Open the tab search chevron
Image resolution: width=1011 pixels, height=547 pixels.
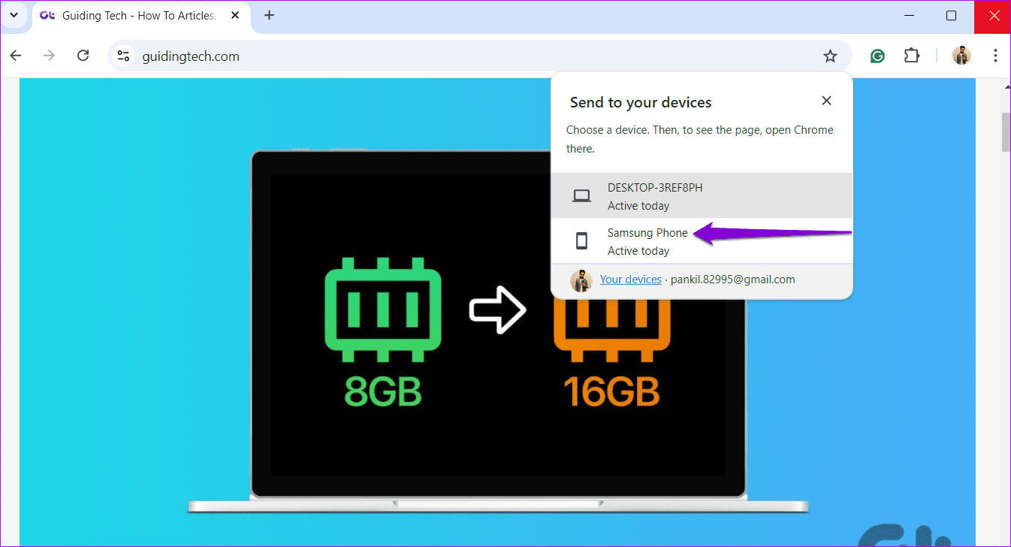14,15
